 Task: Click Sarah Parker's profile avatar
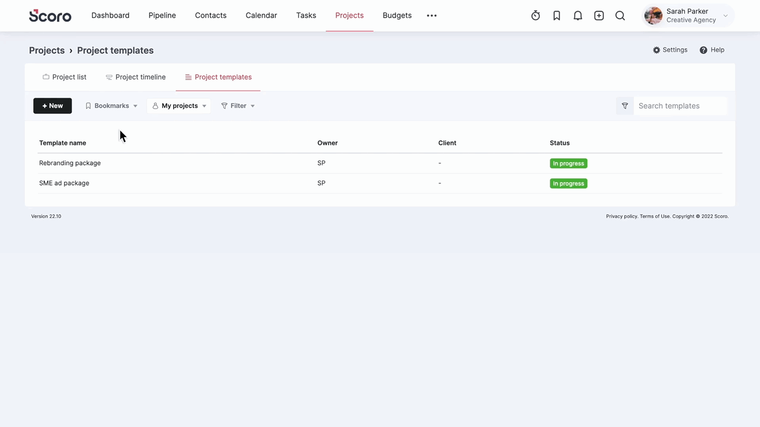point(653,16)
